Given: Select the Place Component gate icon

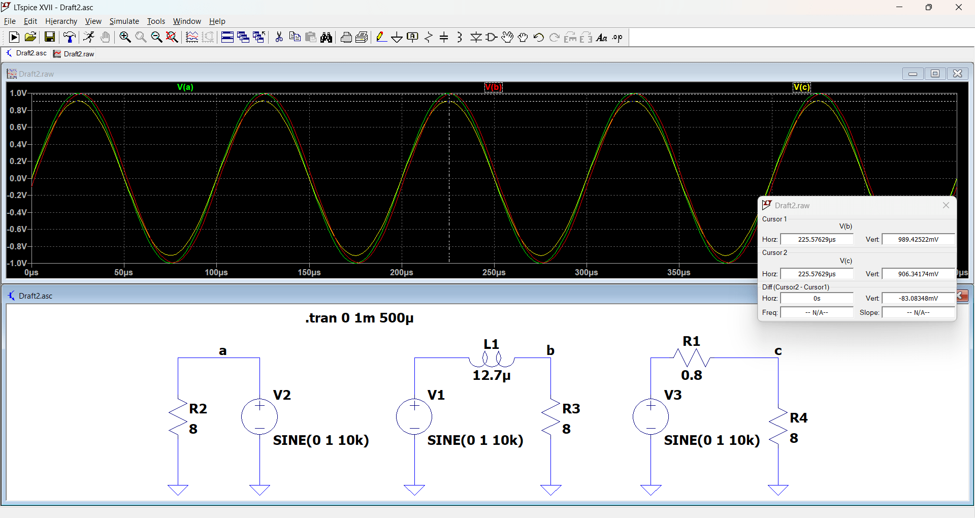Looking at the screenshot, I should tap(492, 37).
